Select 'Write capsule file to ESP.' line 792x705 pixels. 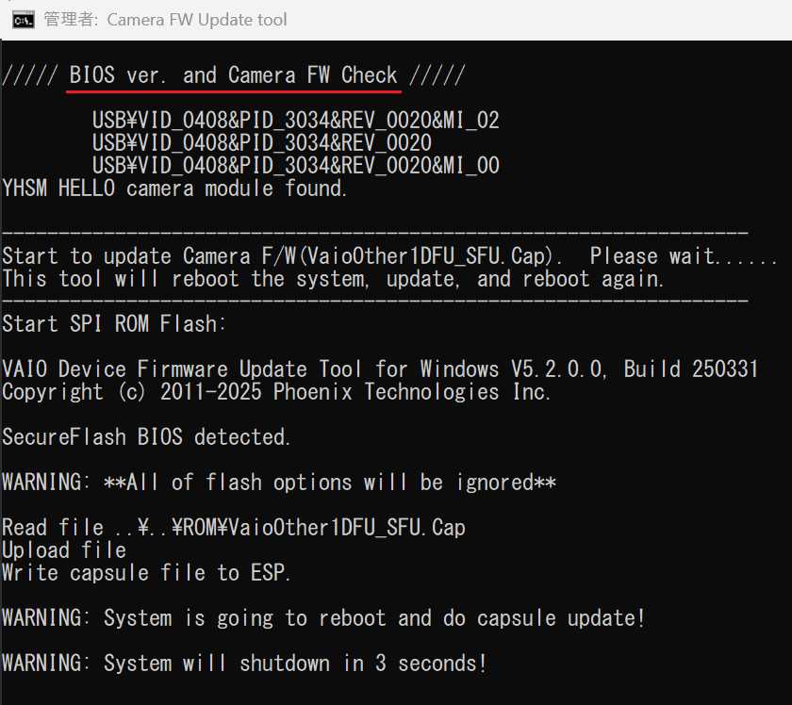tap(146, 573)
